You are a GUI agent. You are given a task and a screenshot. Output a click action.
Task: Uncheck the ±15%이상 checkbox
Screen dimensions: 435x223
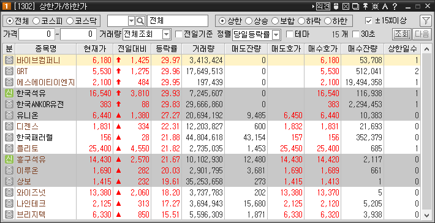[x=368, y=21]
